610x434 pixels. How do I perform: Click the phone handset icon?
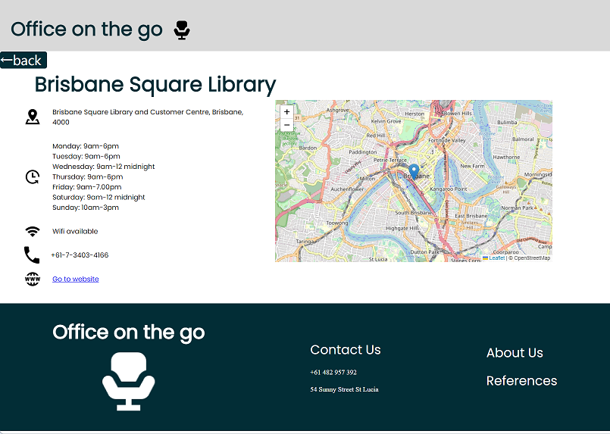(x=32, y=255)
